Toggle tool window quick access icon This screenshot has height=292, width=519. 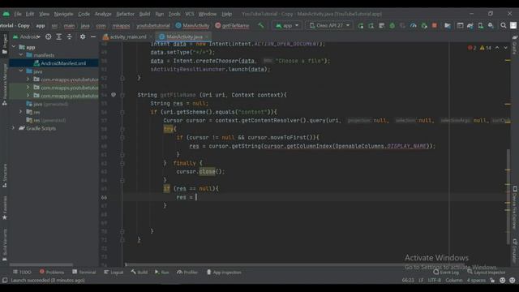click(x=5, y=280)
